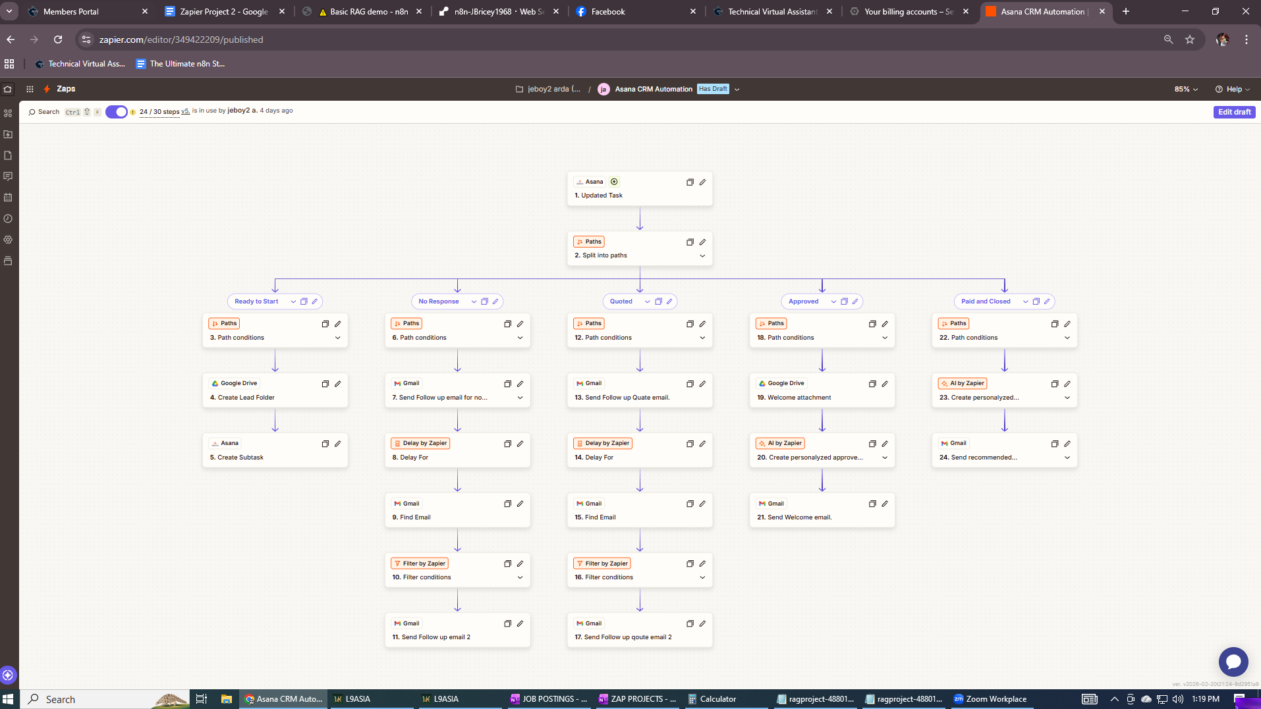
Task: Expand the Has Draft chevron beside the Zap title
Action: click(737, 89)
